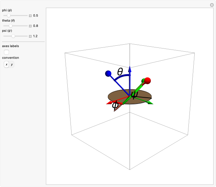Click the theta slider thumb
216x187 pixels.
click(x=11, y=26)
